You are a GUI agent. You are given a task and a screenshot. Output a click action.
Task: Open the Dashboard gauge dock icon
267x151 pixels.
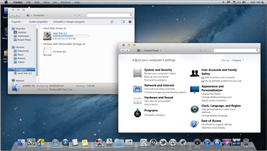click(197, 142)
